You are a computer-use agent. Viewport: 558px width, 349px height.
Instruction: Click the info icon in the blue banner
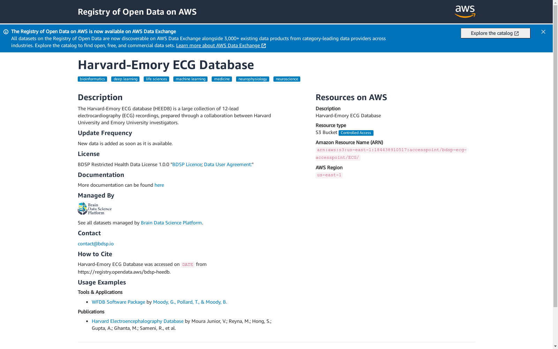coord(6,32)
